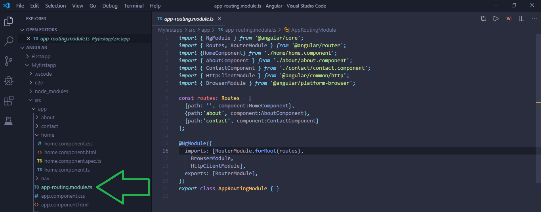The image size is (544, 212).
Task: Click the CSS hash icon of home.component.css
Action: pyautogui.click(x=40, y=144)
